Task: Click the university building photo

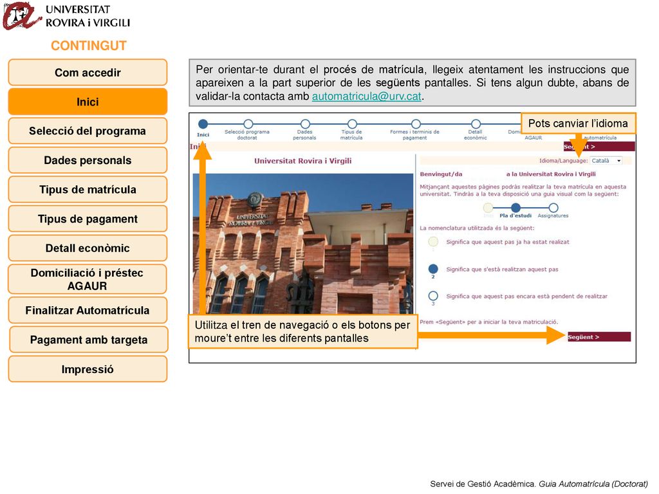Action: (302, 244)
